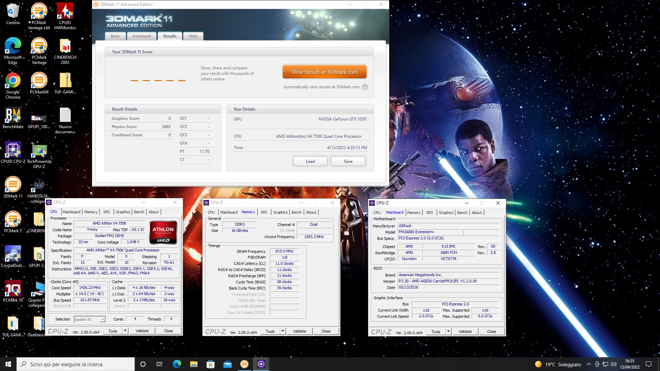The width and height of the screenshot is (660, 371).
Task: Click Close in Memory CPU-Z window
Action: 326,331
